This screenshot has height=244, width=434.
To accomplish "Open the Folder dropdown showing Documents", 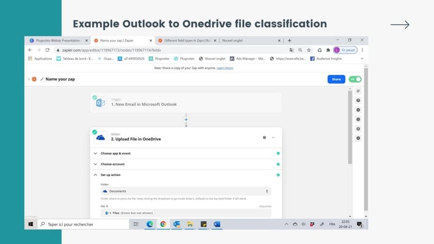I will (186, 191).
